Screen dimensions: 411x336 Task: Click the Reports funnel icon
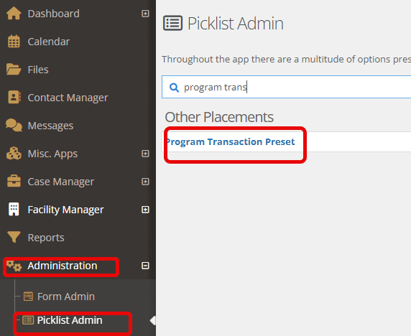pyautogui.click(x=14, y=237)
